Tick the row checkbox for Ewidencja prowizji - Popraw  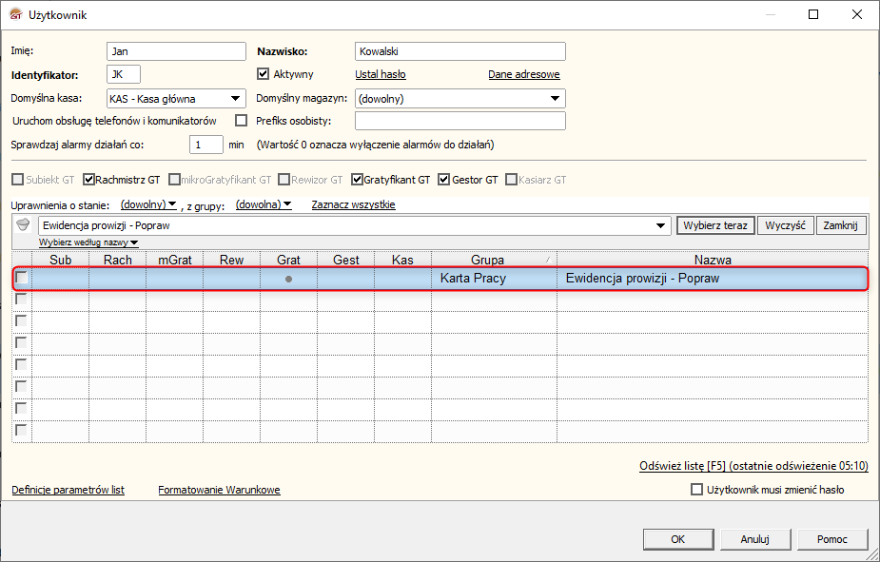pyautogui.click(x=21, y=278)
